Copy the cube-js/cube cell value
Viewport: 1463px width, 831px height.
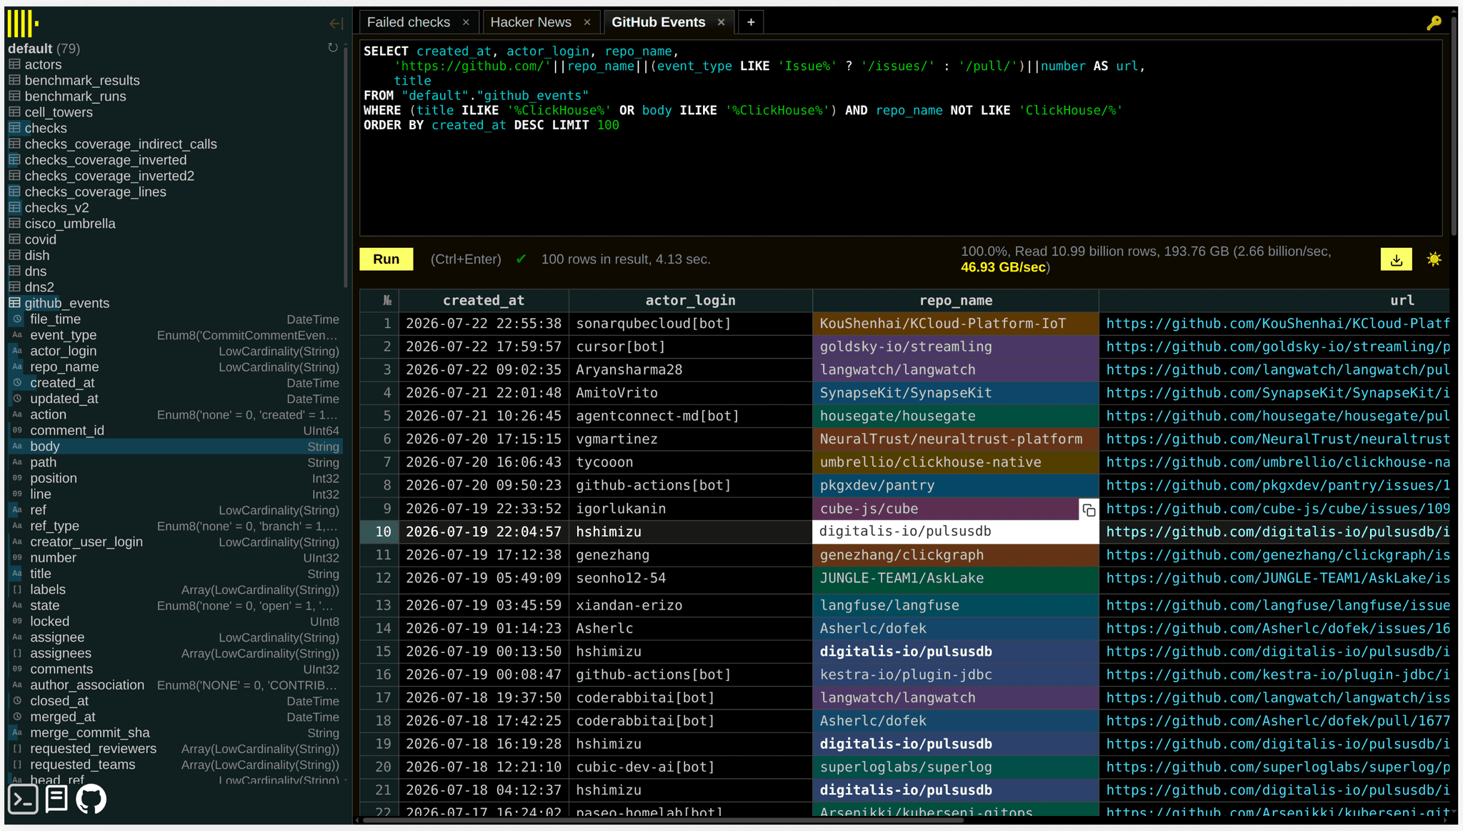[1089, 509]
